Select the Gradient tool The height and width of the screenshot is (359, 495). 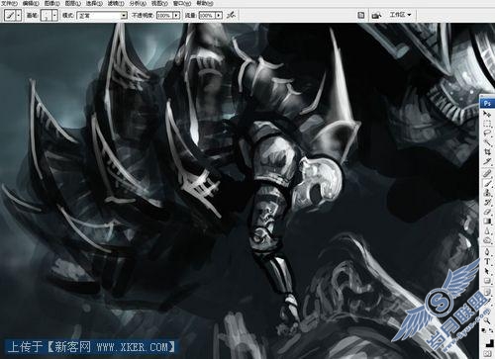487,222
